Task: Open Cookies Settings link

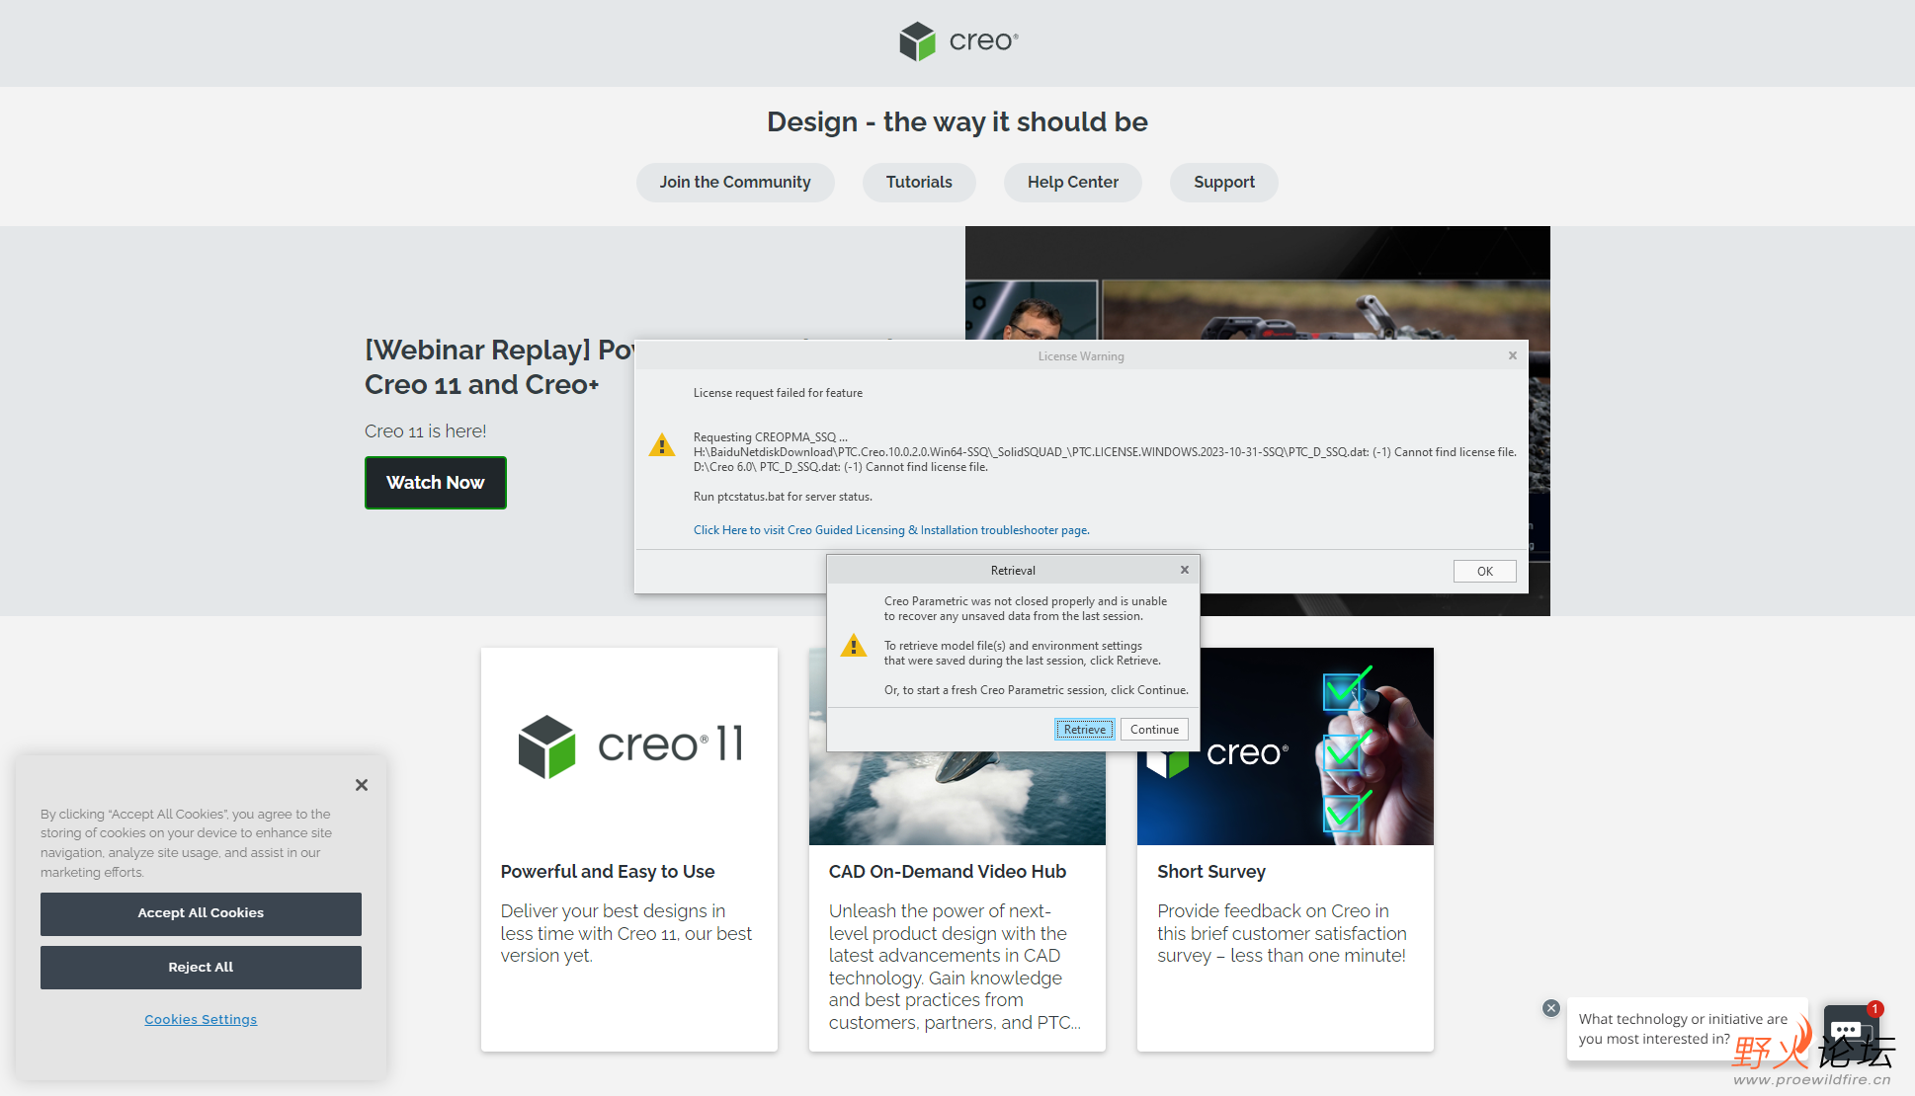Action: pyautogui.click(x=201, y=1020)
